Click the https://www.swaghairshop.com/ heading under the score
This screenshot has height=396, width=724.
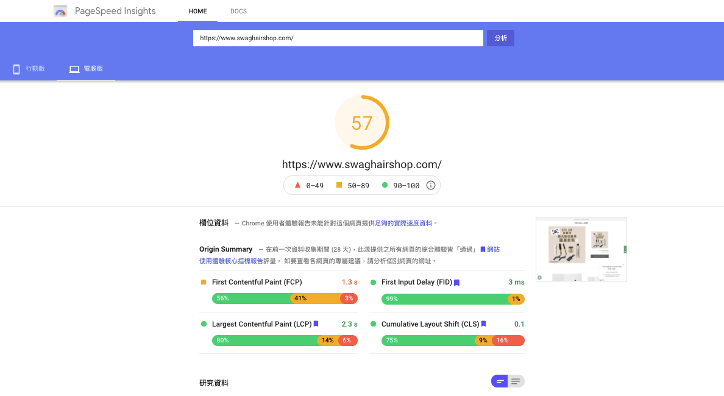pos(362,164)
